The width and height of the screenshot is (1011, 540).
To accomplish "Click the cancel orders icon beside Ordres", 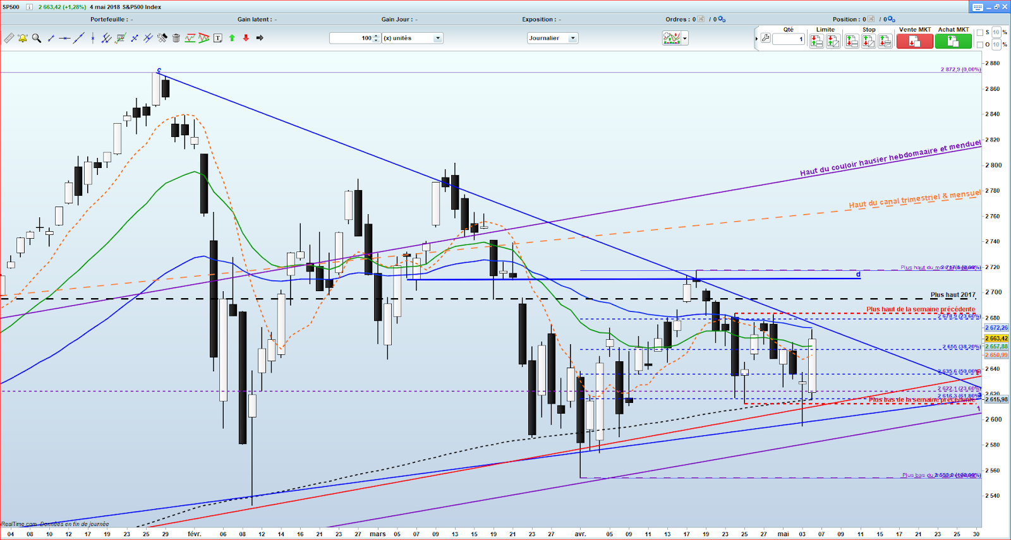I will [x=701, y=20].
